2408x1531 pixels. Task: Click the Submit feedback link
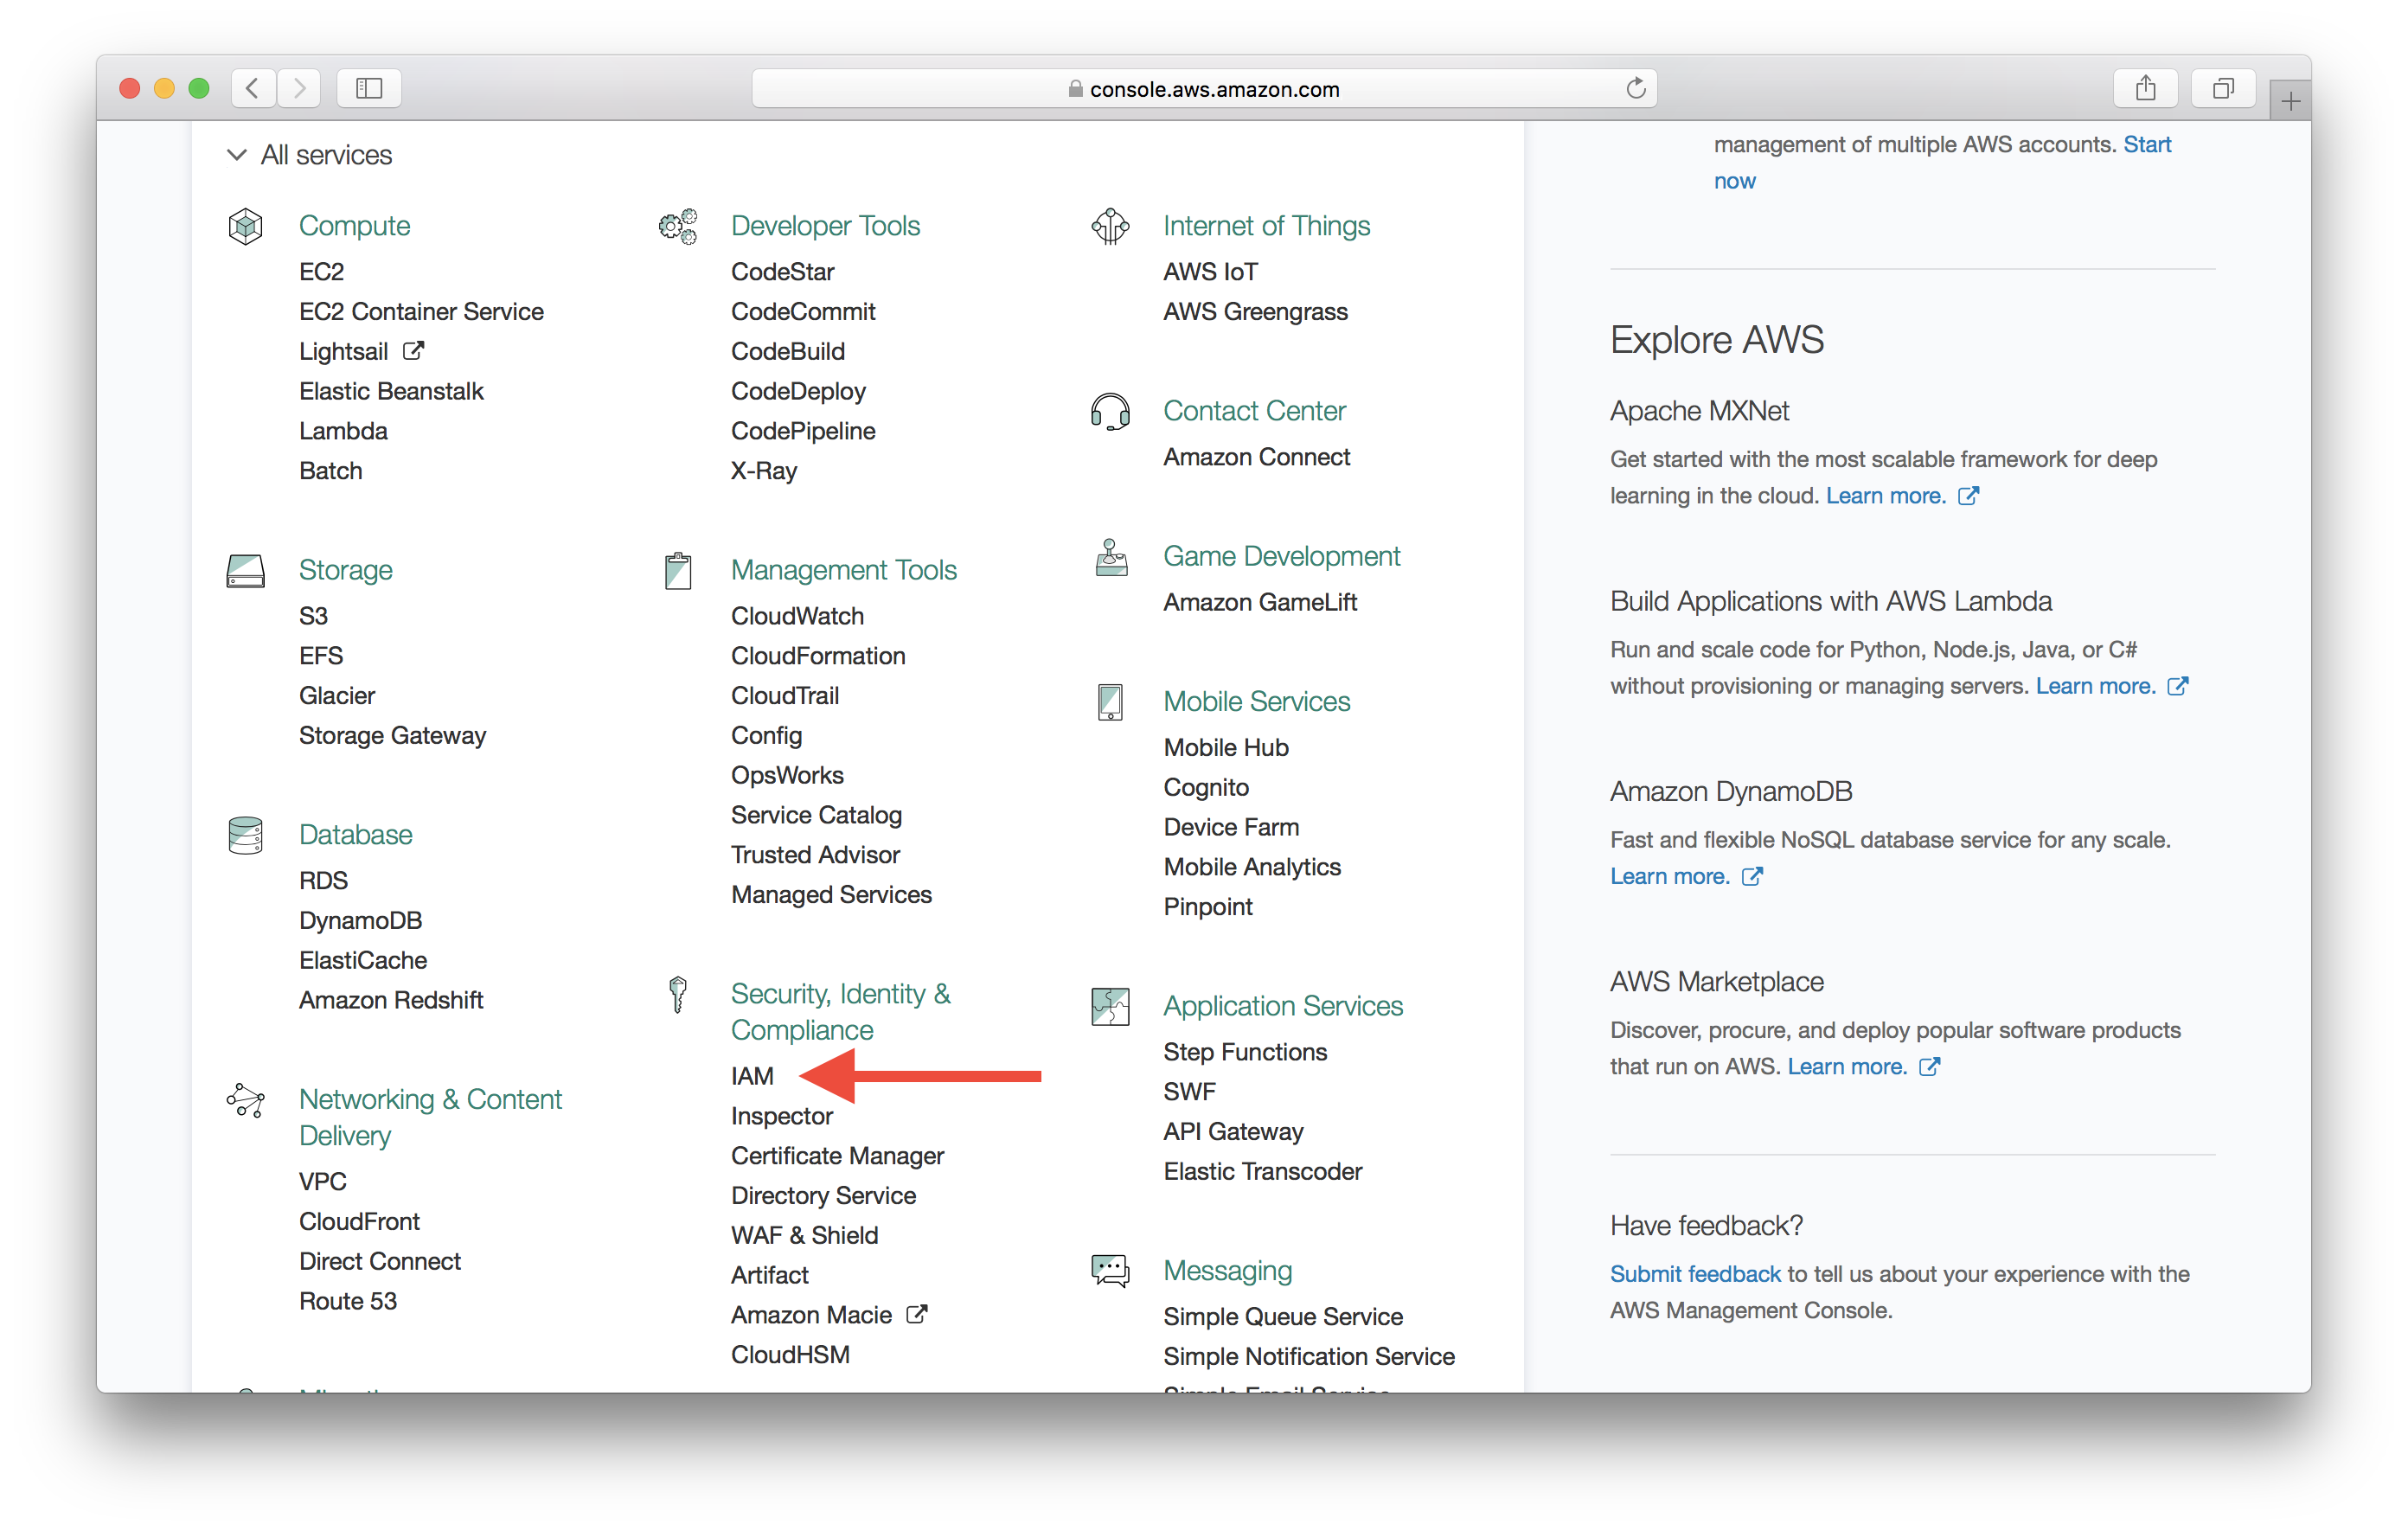1694,1273
